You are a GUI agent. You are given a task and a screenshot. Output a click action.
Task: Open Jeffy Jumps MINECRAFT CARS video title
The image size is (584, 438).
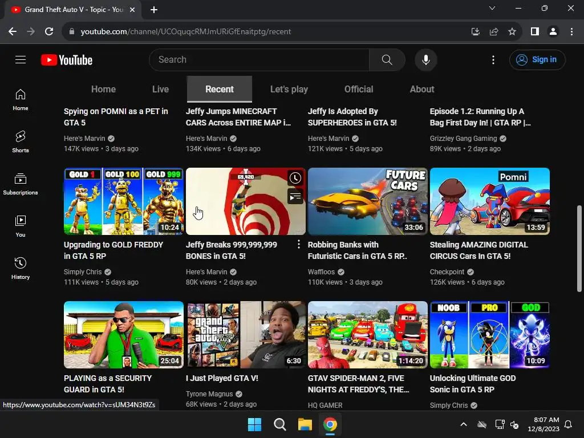coord(238,117)
